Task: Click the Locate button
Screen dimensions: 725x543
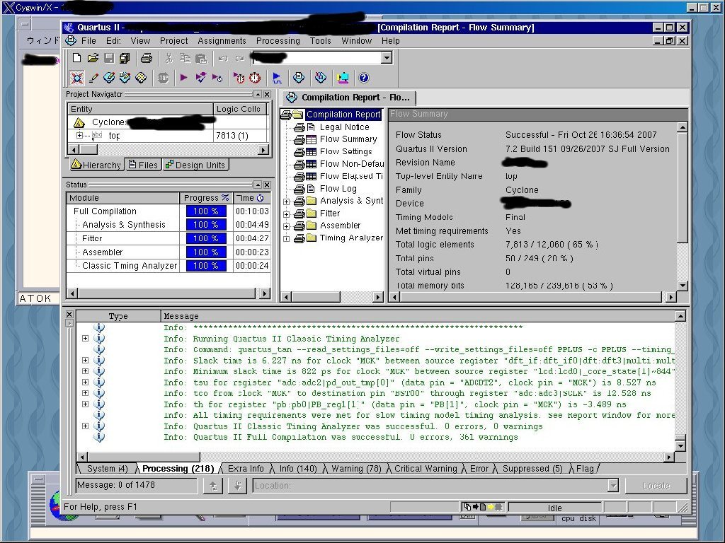Action: point(656,485)
